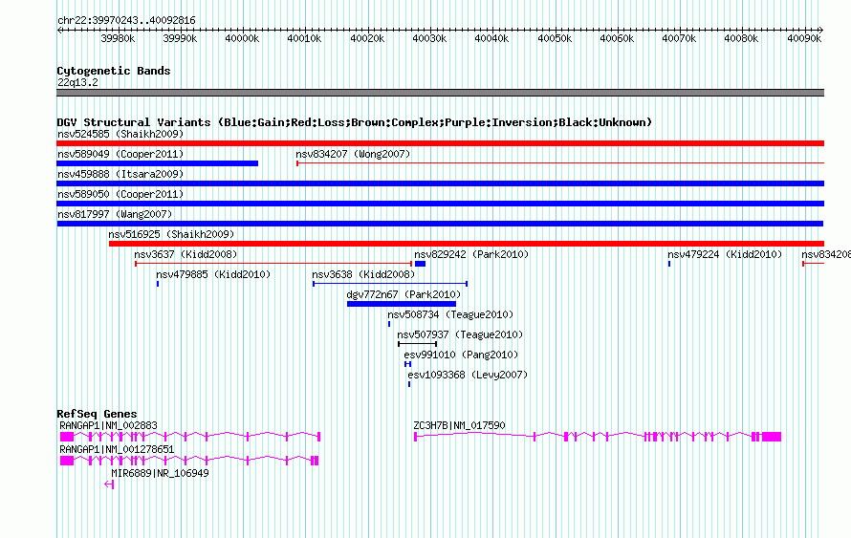Viewport: 851px width, 538px height.
Task: Open the nsv589049 (Cooper2011) variant label
Action: 120,154
